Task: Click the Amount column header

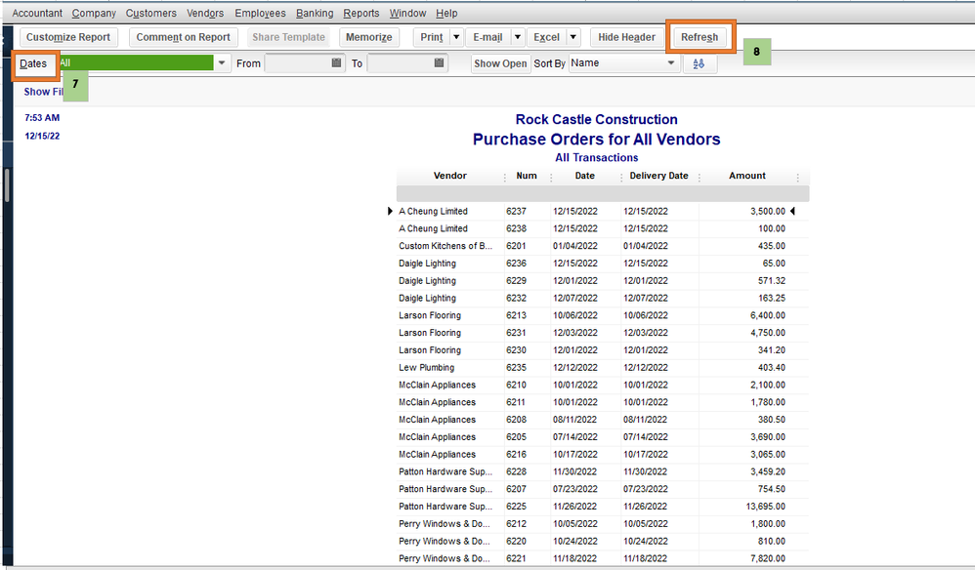Action: coord(747,176)
